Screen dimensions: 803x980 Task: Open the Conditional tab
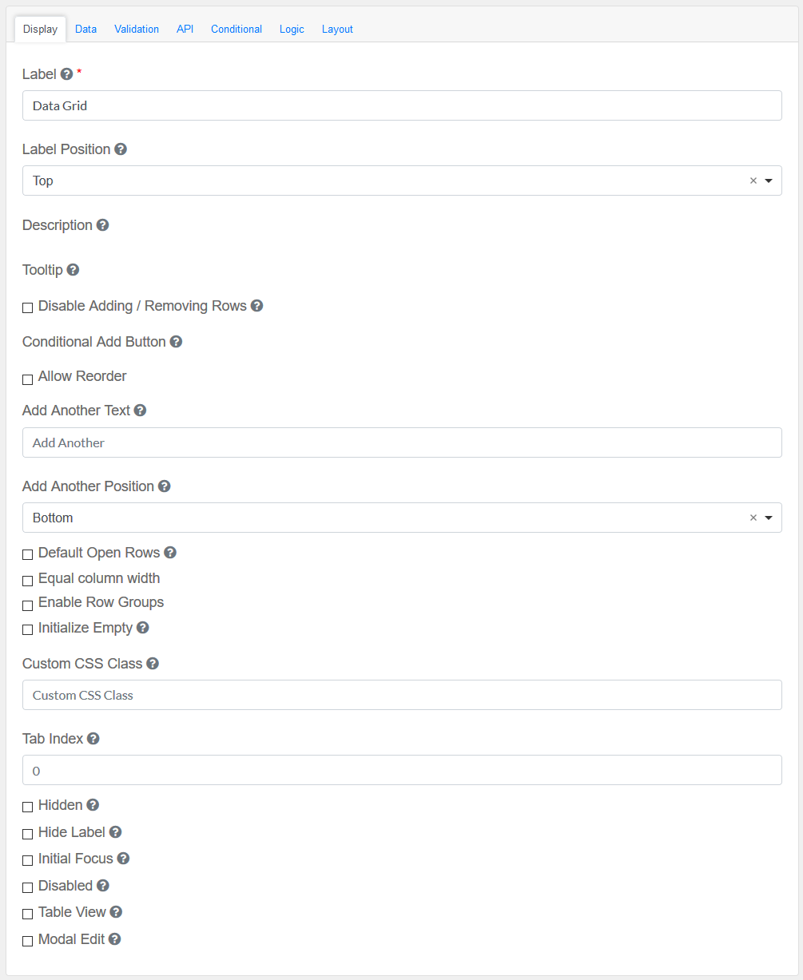click(x=237, y=30)
